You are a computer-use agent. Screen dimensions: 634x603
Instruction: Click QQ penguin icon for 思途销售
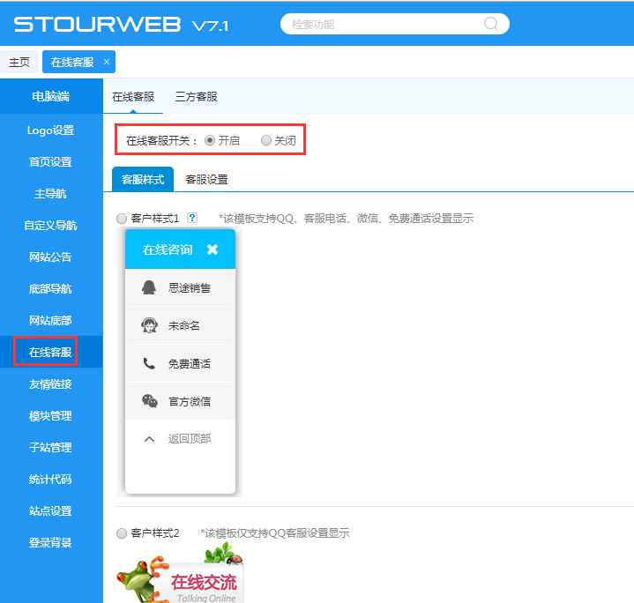click(x=149, y=287)
